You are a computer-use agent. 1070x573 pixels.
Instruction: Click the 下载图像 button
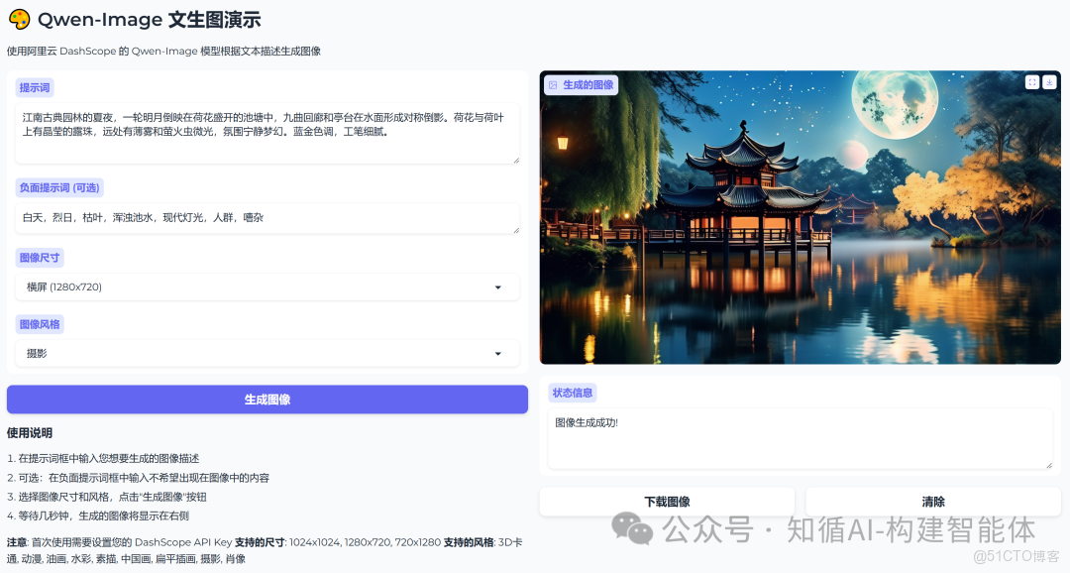(x=667, y=502)
